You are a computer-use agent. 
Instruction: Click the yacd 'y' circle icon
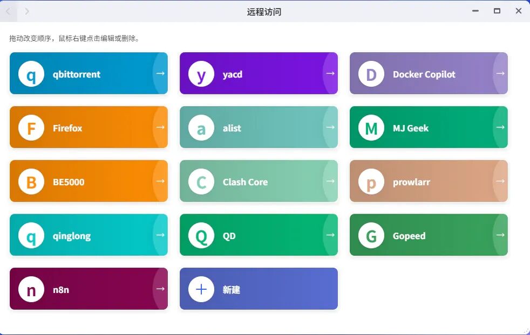coord(201,74)
